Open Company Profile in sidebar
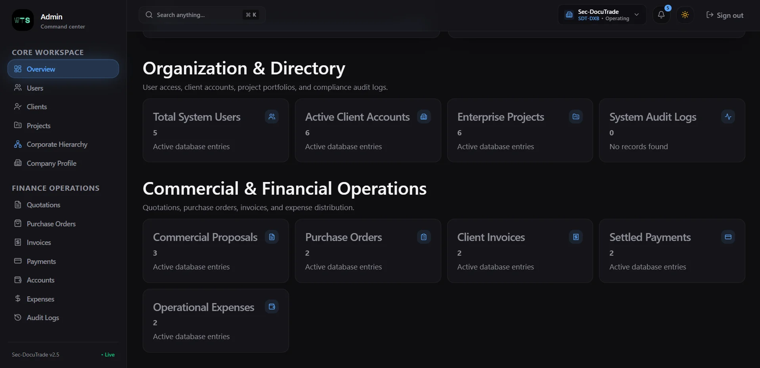 [63, 163]
